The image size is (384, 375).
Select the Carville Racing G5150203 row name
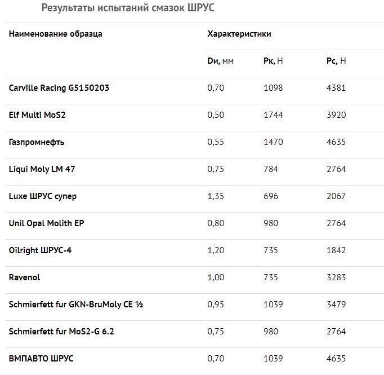(x=59, y=88)
